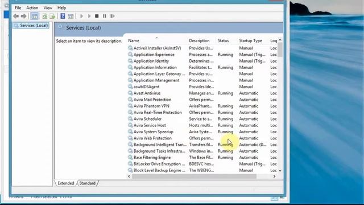This screenshot has width=364, height=205.
Task: Sort by the Log column header
Action: pos(274,40)
